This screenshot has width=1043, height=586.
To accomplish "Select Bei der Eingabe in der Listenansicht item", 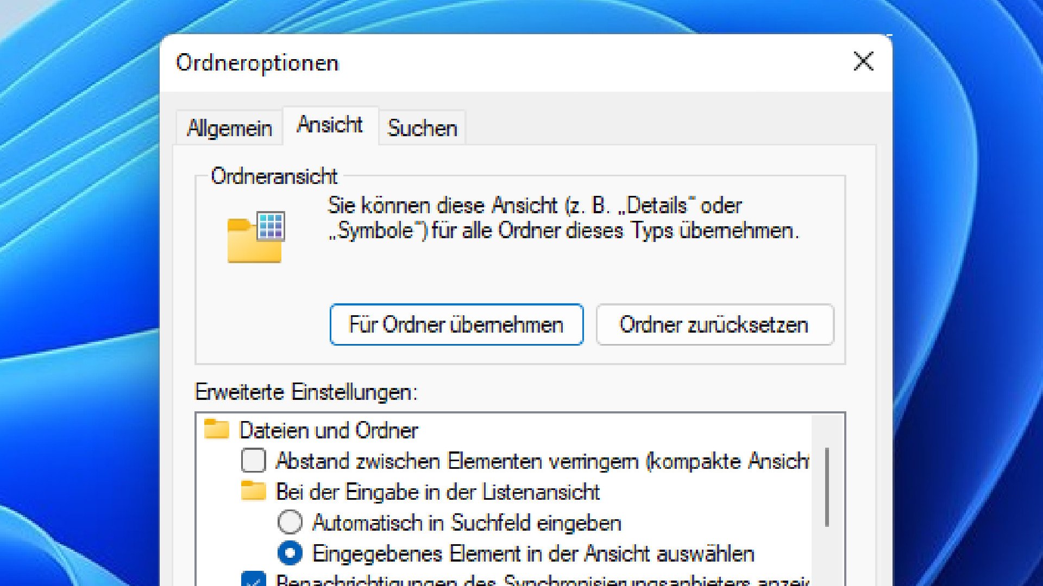I will [x=437, y=491].
